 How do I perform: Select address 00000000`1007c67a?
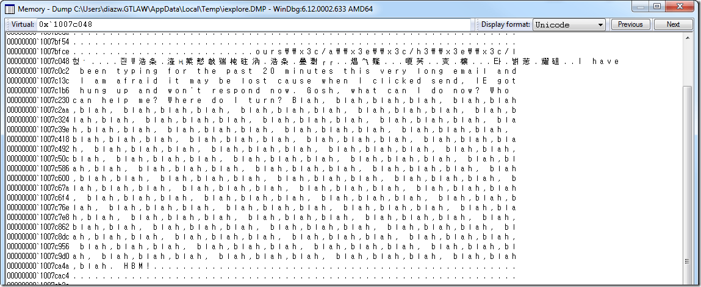(38, 188)
